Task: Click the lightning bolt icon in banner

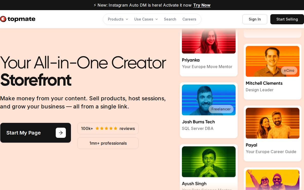Action: (x=95, y=5)
